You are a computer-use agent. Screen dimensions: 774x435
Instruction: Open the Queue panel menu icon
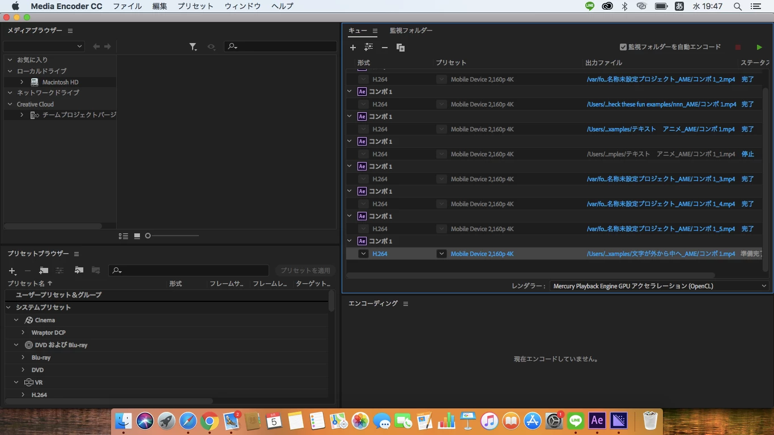tap(375, 31)
